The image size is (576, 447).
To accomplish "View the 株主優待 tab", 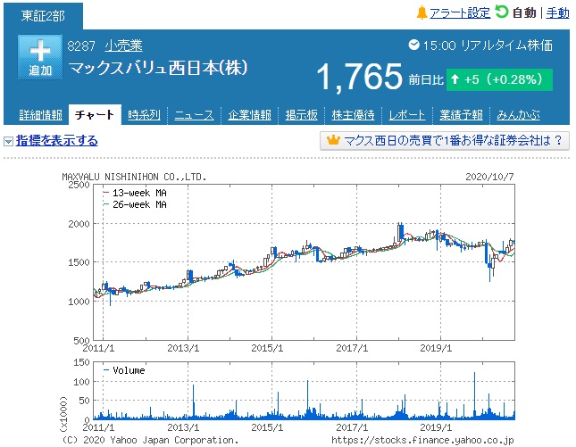I will click(353, 115).
